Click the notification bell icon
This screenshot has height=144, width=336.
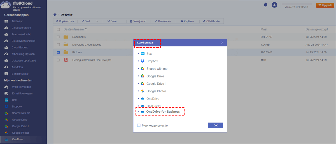265,5
